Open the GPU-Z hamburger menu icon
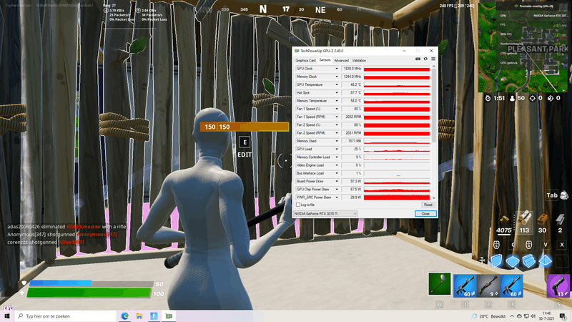Image resolution: width=572 pixels, height=322 pixels. click(433, 59)
